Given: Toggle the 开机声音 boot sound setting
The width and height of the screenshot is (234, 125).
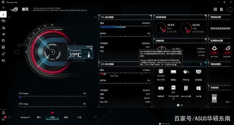Looking at the screenshot, I should (186, 75).
